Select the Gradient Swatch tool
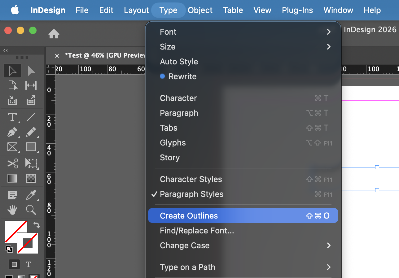Image resolution: width=399 pixels, height=278 pixels. (12, 178)
